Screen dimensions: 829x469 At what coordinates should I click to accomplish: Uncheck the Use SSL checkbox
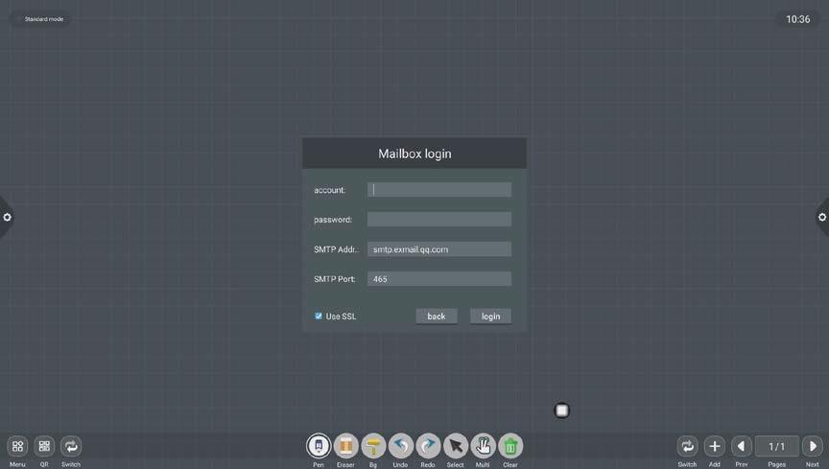click(319, 317)
